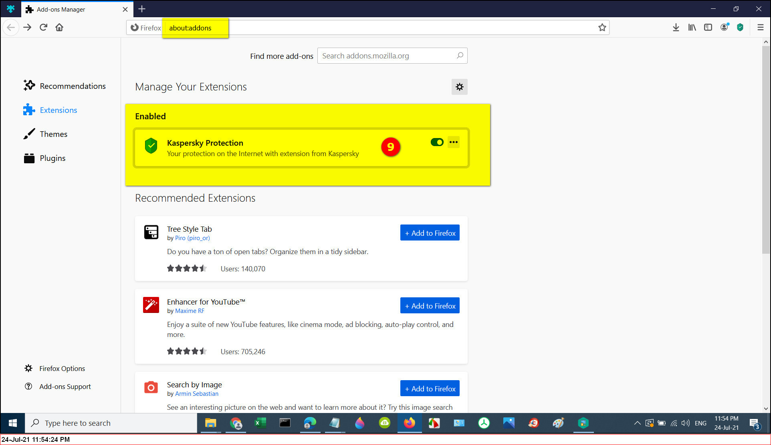Image resolution: width=771 pixels, height=445 pixels.
Task: Open the volume control in the system tray
Action: click(686, 423)
